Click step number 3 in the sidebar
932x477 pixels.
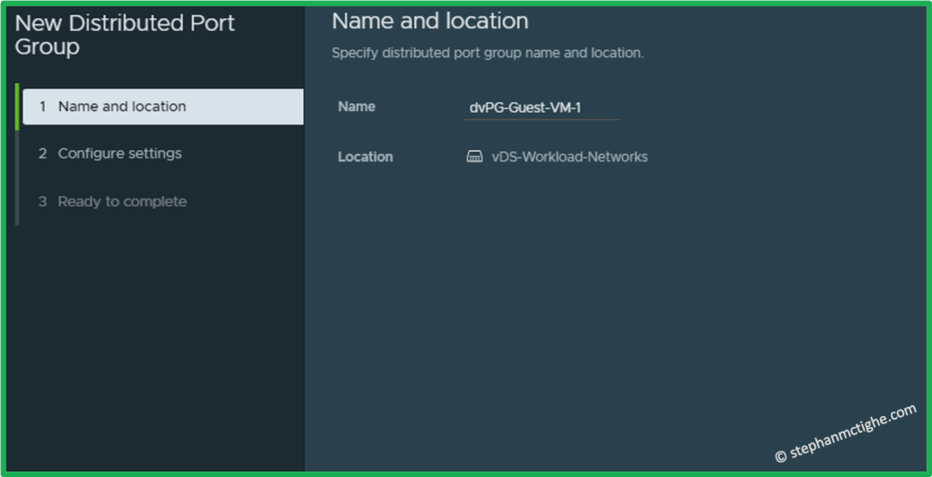coord(42,202)
